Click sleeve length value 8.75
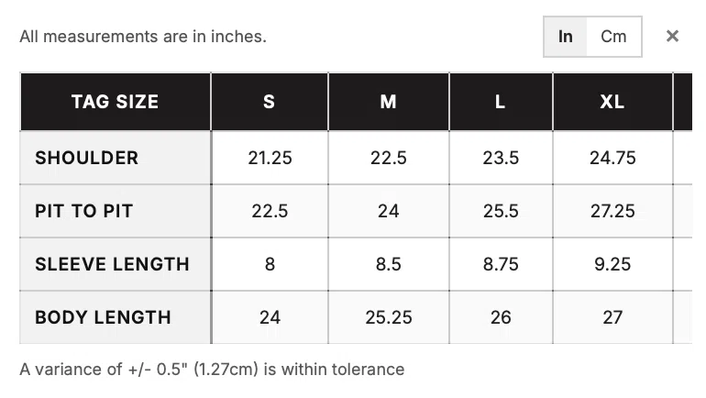This screenshot has width=706, height=398. click(x=501, y=264)
